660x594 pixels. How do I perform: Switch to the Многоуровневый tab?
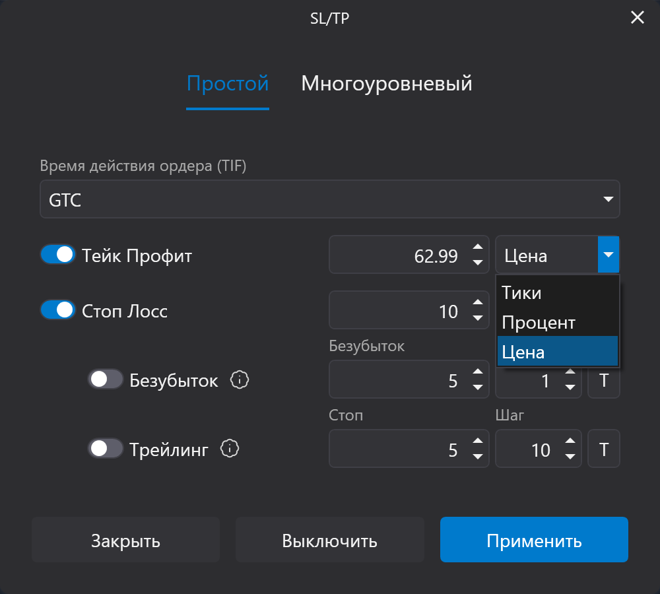click(387, 84)
